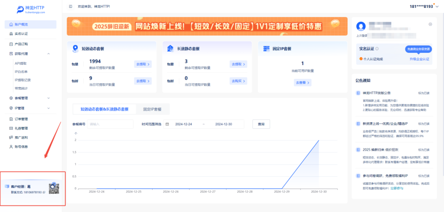444x212 pixels.
Task: Switch to 短效动态套餐&长效静态套餐 tab
Action: coord(104,109)
